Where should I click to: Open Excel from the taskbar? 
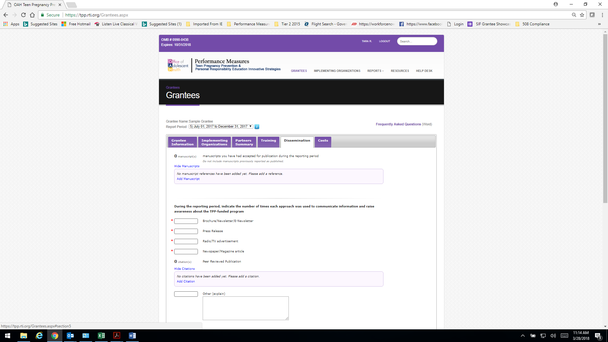tap(101, 336)
